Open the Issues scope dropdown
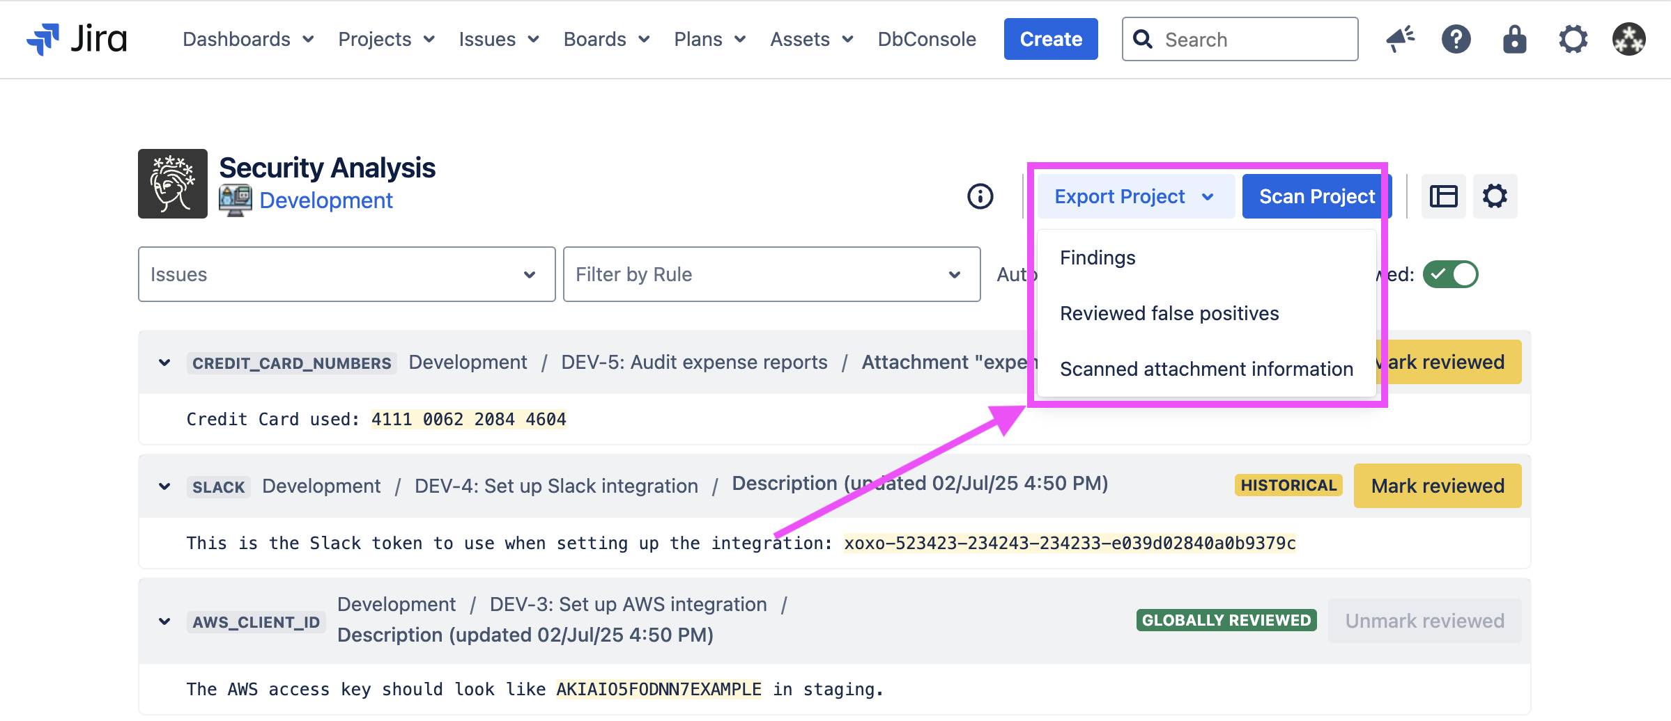Viewport: 1671px width, 721px height. [x=346, y=274]
